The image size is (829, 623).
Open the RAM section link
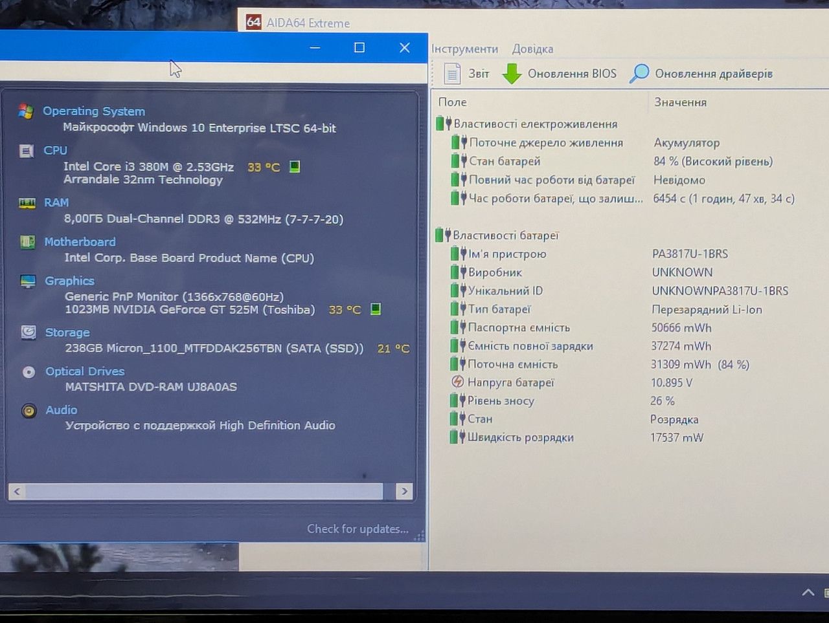[x=56, y=202]
